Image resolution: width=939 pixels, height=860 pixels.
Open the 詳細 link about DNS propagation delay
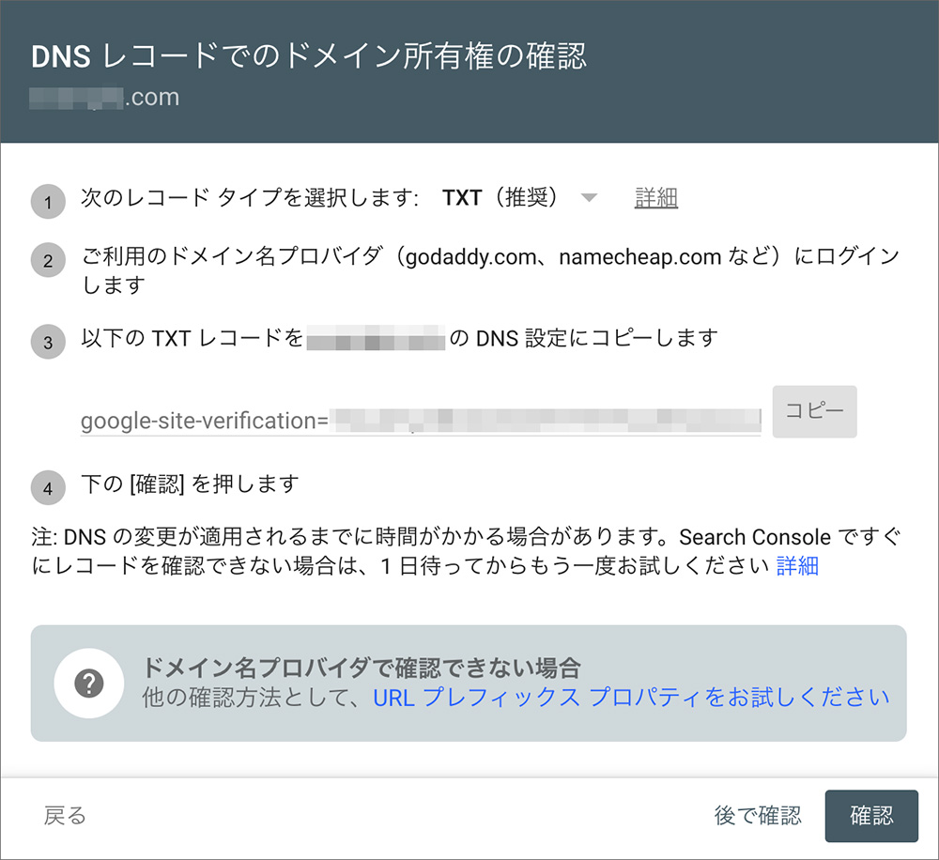[x=800, y=565]
